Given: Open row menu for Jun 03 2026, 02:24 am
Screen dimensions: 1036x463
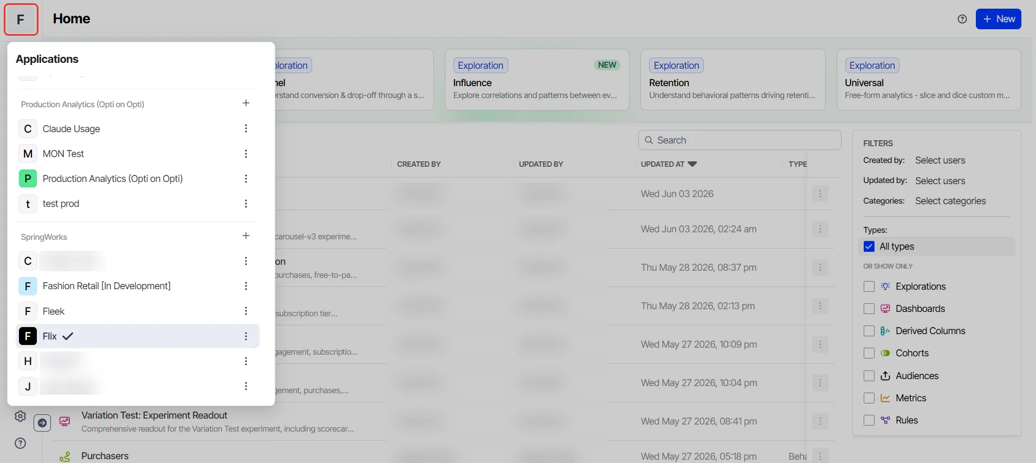Looking at the screenshot, I should click(x=820, y=229).
